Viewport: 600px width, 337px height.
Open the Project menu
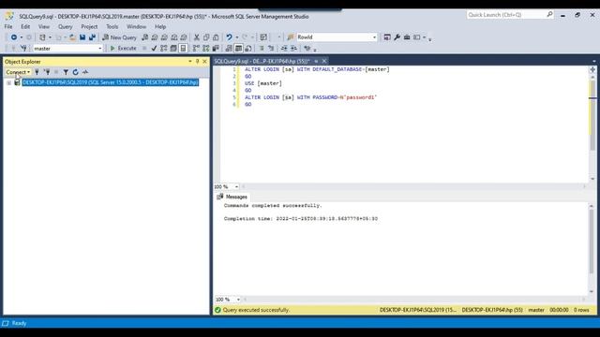pos(89,26)
